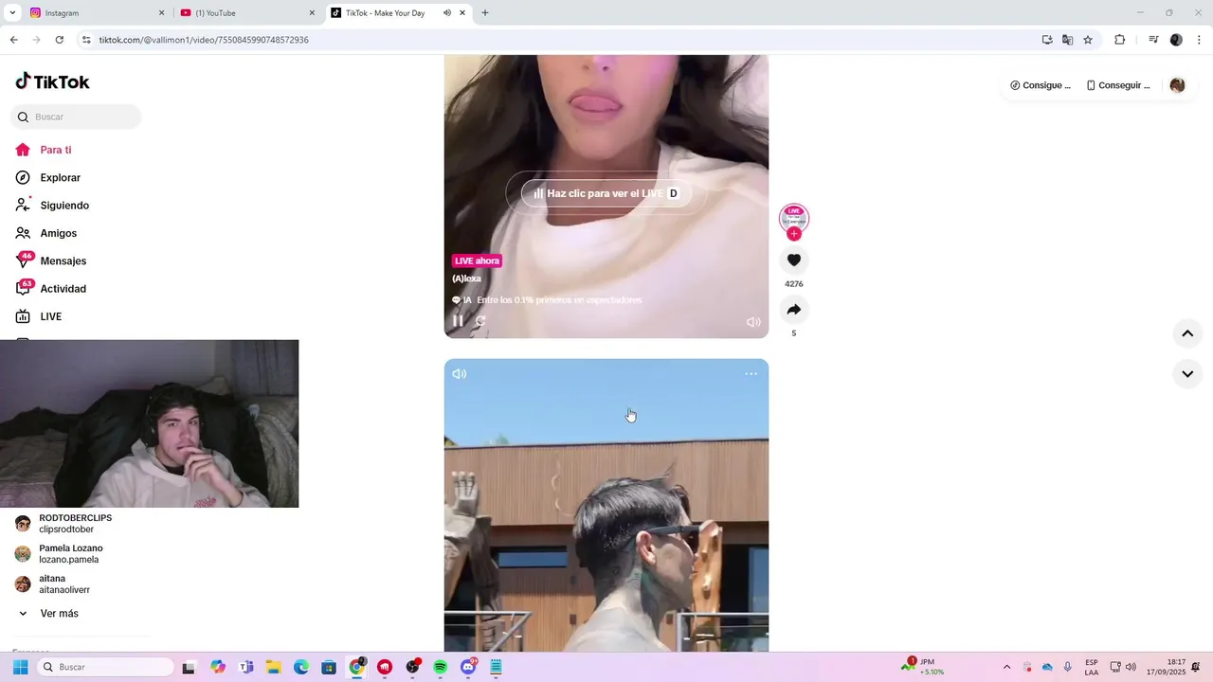The height and width of the screenshot is (682, 1213).
Task: Open media controls icon in toolbar
Action: coord(1153,40)
